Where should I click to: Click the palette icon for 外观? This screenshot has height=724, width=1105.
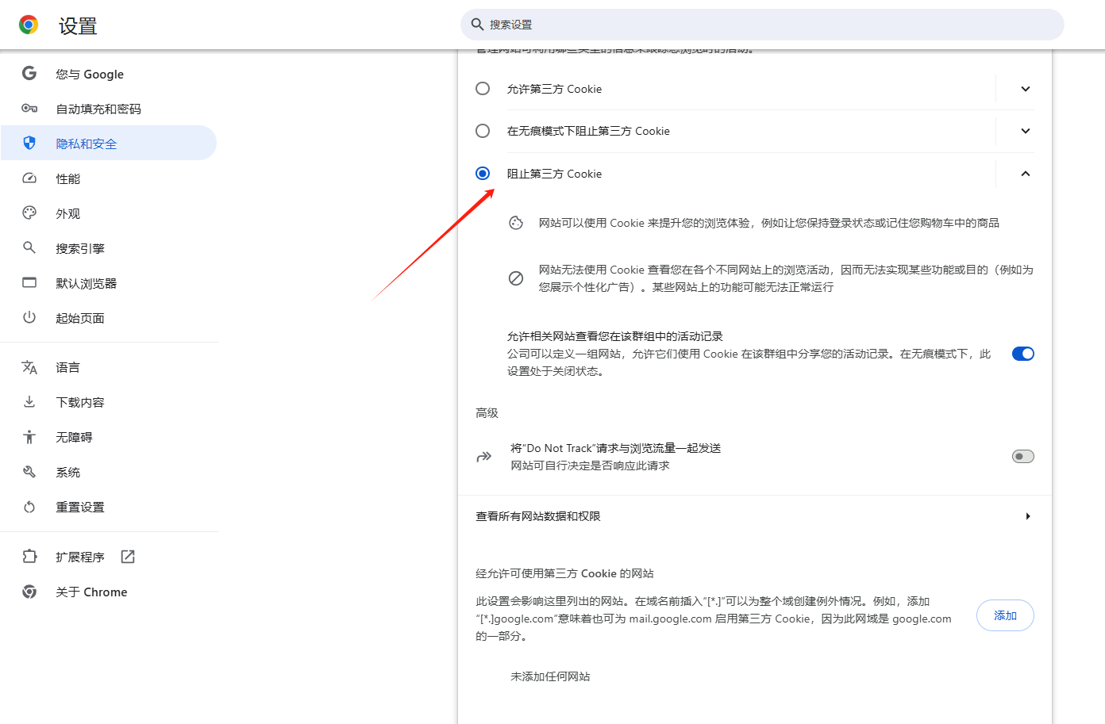point(29,213)
